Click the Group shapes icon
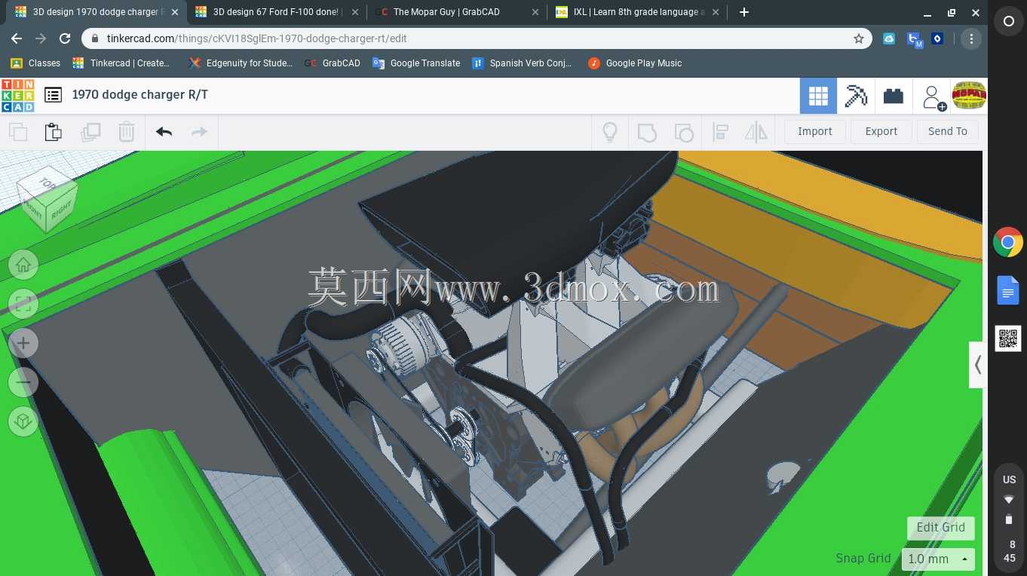The image size is (1027, 576). pyautogui.click(x=647, y=132)
